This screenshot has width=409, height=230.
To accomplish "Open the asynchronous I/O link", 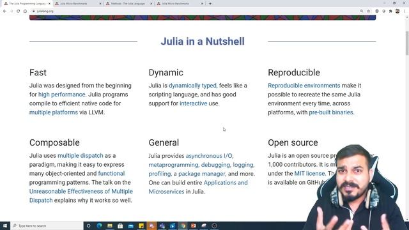I will [210, 156].
